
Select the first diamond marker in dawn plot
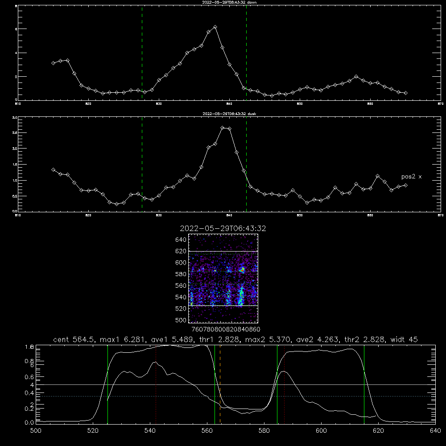click(x=53, y=63)
